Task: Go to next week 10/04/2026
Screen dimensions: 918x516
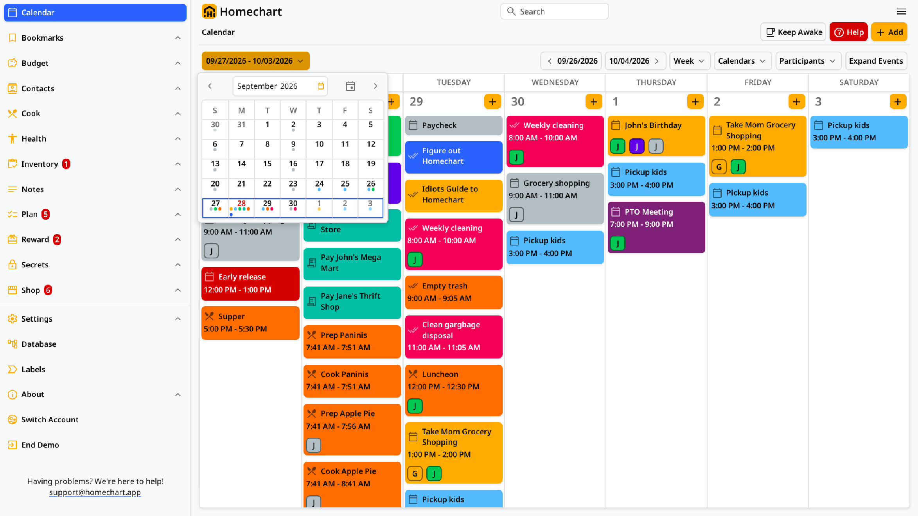Action: point(635,61)
